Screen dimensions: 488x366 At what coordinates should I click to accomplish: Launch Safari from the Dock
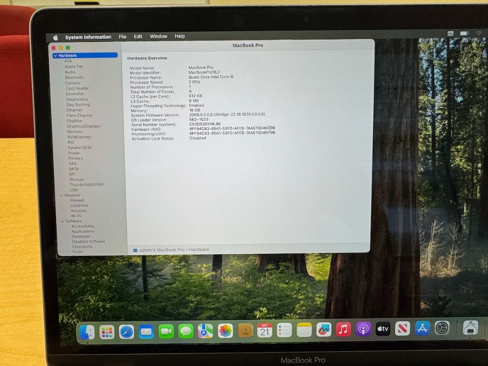[127, 332]
